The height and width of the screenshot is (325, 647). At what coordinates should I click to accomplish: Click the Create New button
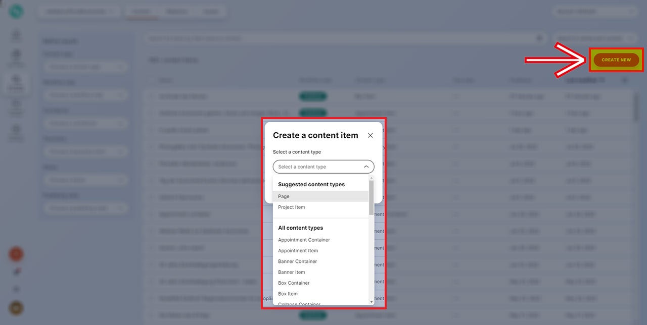point(616,60)
